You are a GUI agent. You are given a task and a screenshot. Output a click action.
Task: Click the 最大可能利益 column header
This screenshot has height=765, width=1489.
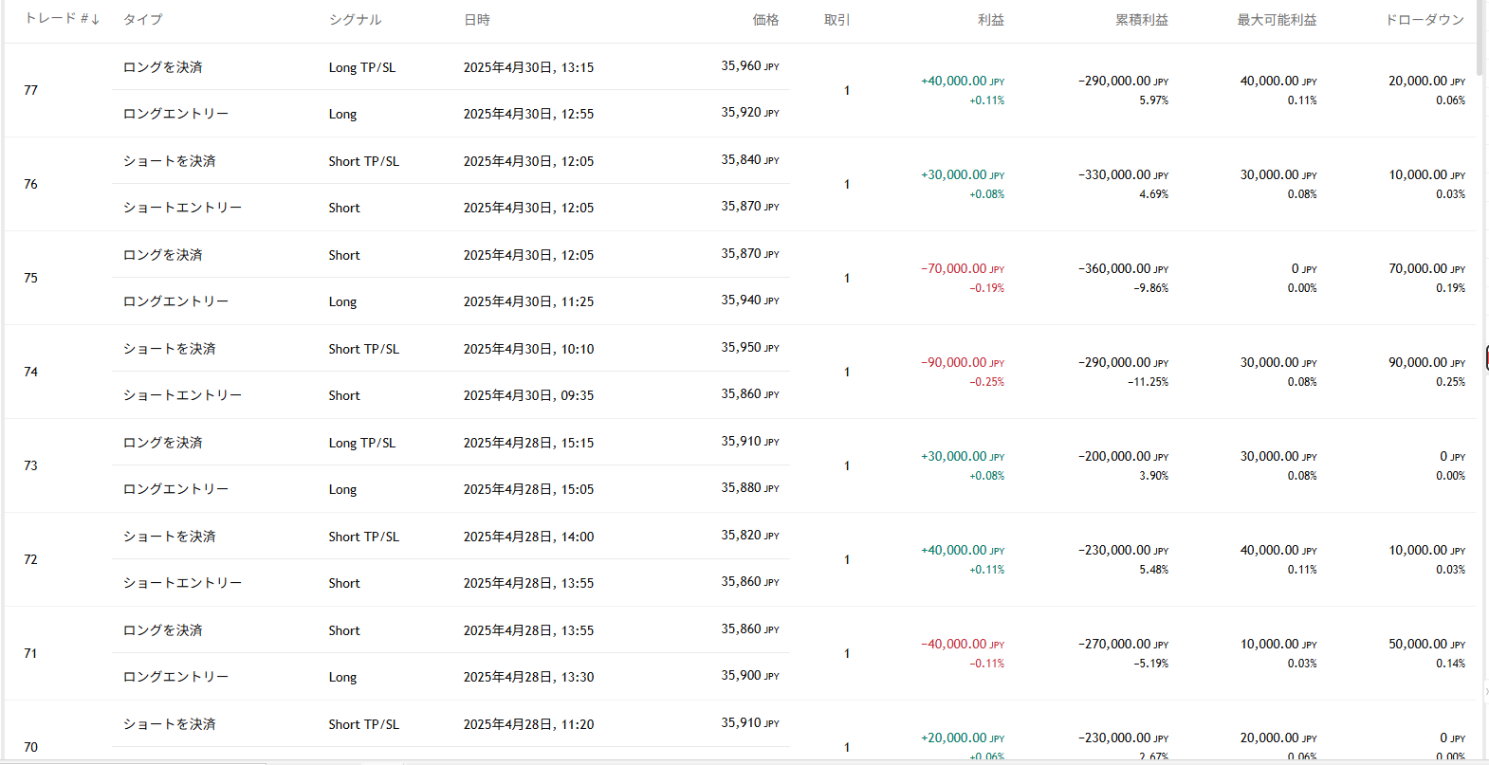click(x=1276, y=20)
